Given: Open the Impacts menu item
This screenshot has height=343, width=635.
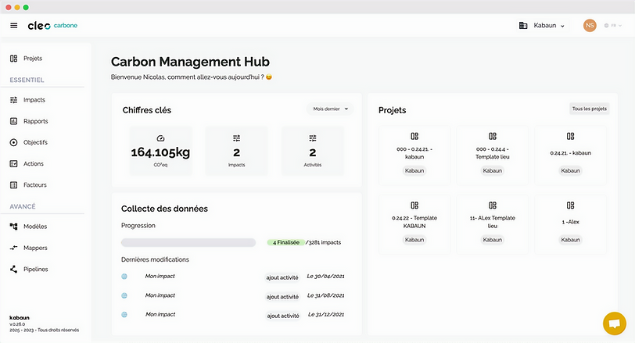Looking at the screenshot, I should (x=34, y=100).
